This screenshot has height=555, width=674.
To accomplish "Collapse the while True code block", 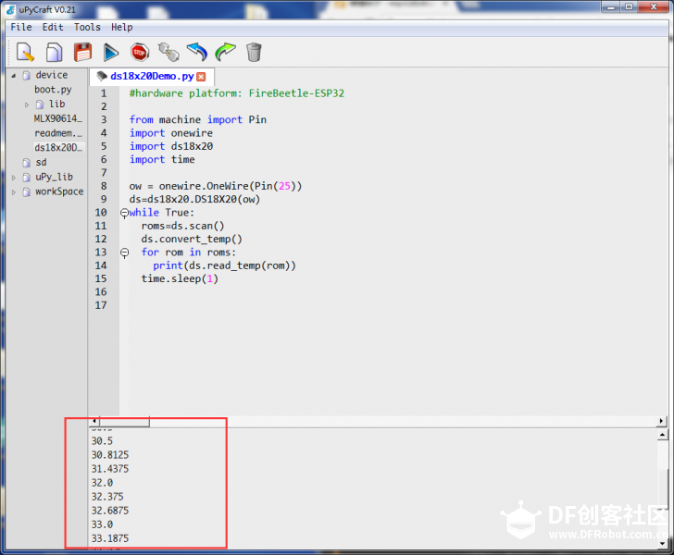I will coord(124,213).
